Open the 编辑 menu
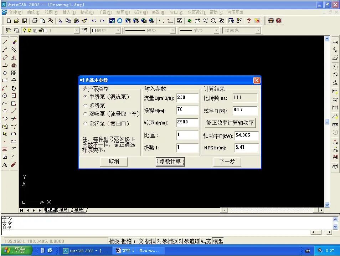The image size is (340, 256). 34,12
